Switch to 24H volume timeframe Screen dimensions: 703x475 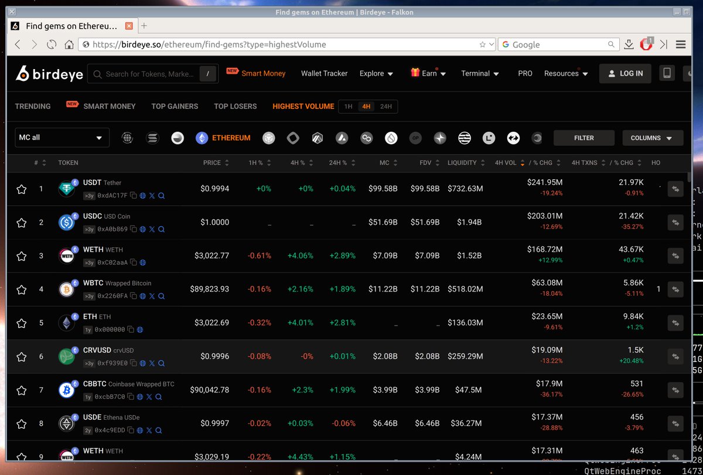(x=386, y=107)
